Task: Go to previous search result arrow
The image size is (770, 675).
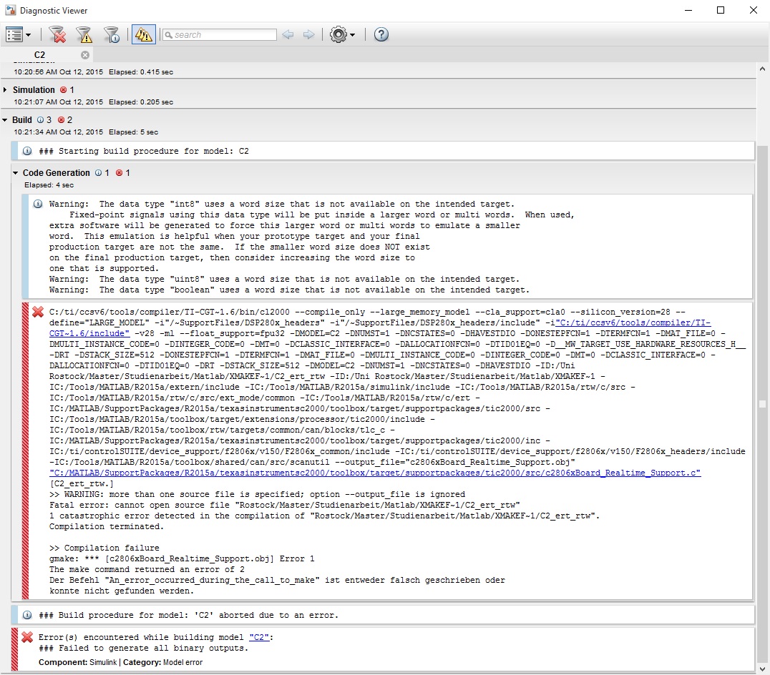Action: point(288,34)
